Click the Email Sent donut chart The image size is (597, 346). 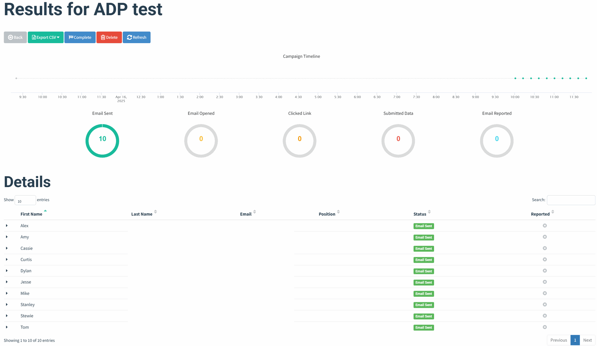click(102, 141)
